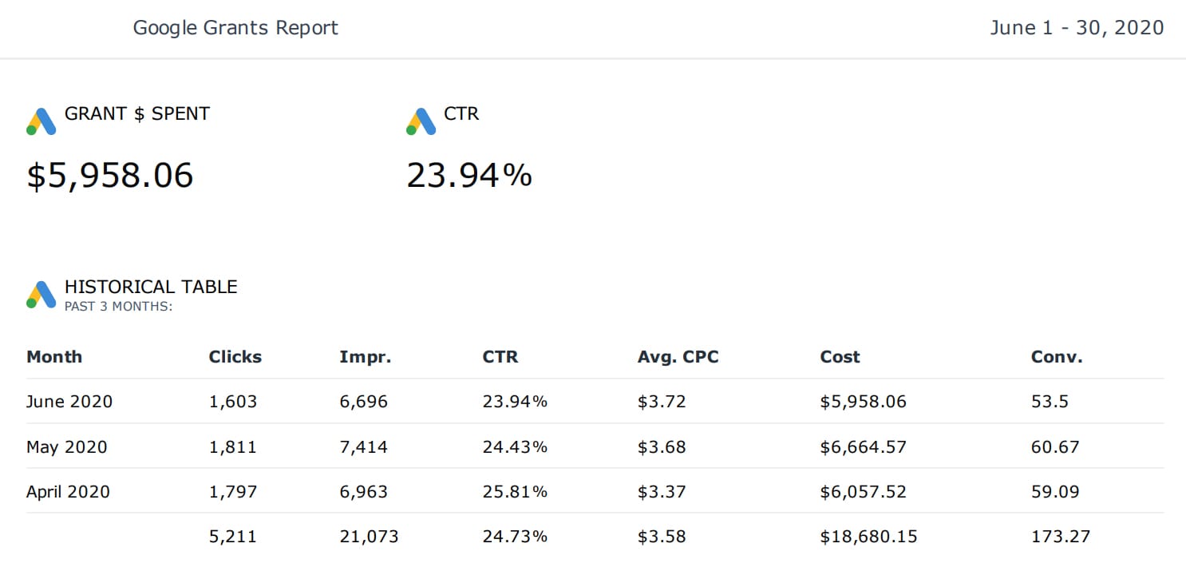
Task: Sort table by the Clicks column header
Action: coord(235,357)
